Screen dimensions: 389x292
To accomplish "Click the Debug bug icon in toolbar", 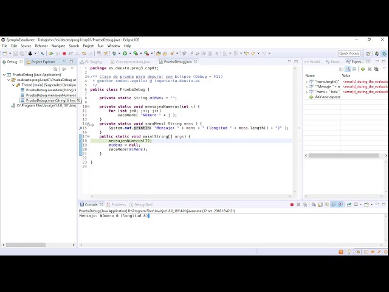I will (114, 54).
